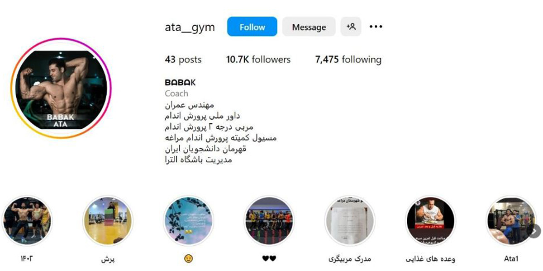The image size is (543, 271).
Task: Click the 43 posts count
Action: coord(183,60)
